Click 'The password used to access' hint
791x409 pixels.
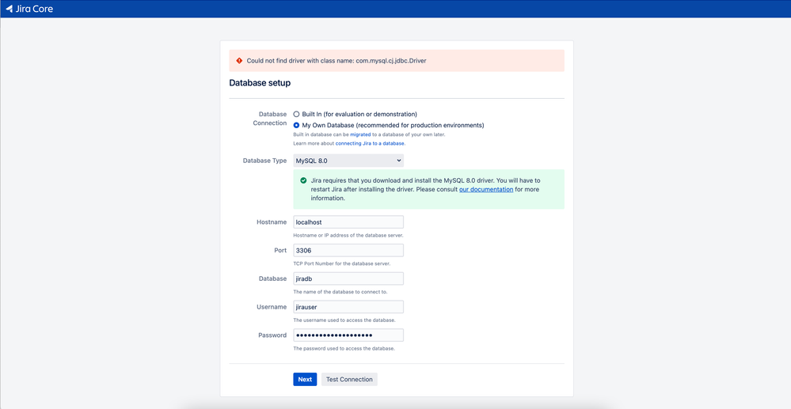click(344, 349)
